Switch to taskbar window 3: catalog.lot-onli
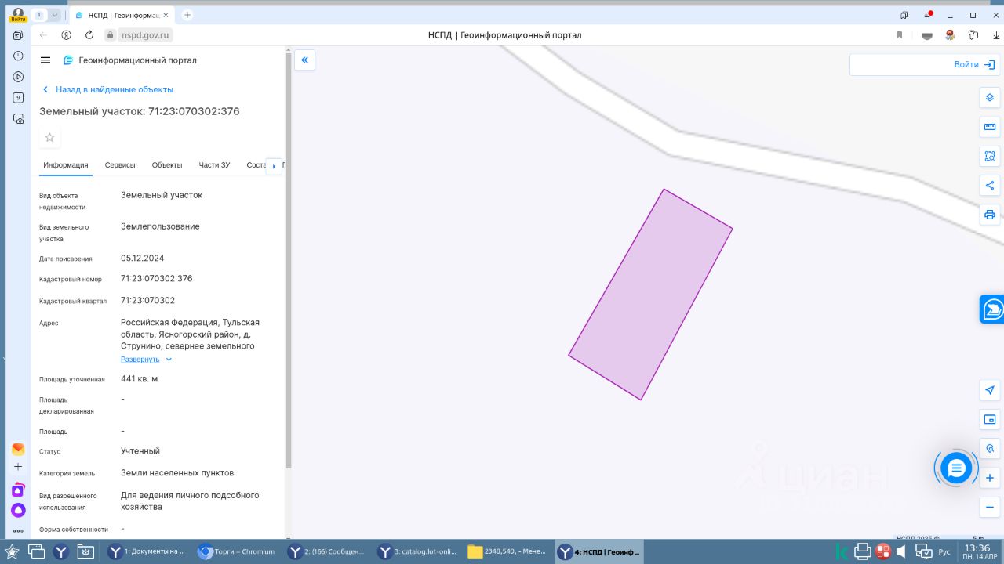The image size is (1004, 564). [x=417, y=551]
